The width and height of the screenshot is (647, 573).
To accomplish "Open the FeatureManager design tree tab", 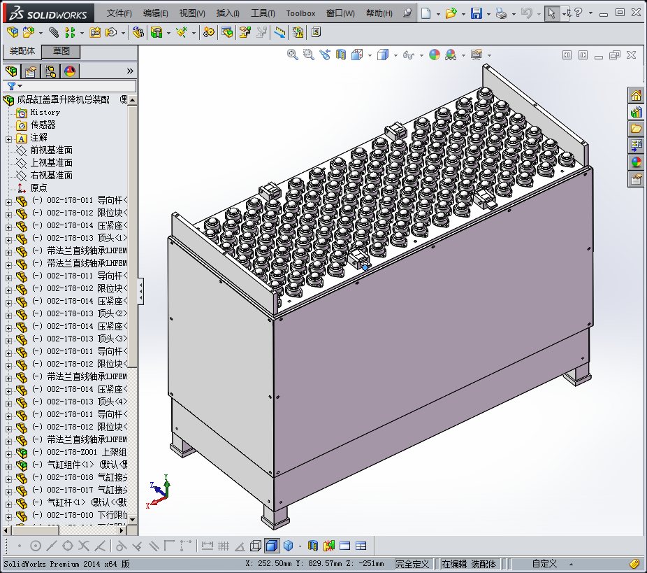I will [x=12, y=71].
